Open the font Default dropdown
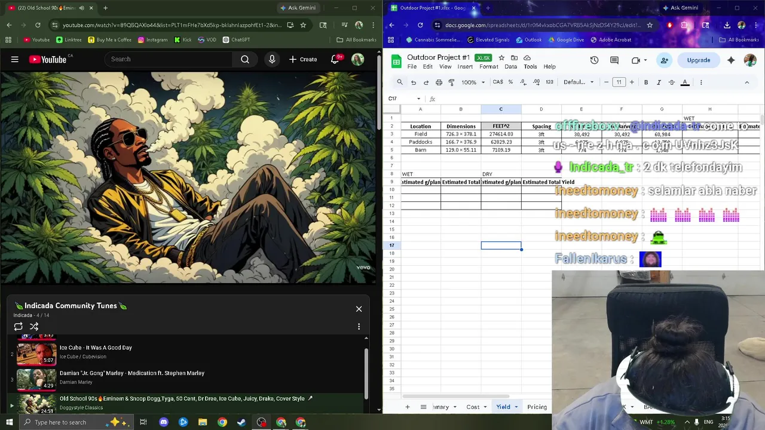The width and height of the screenshot is (765, 430). 579,82
